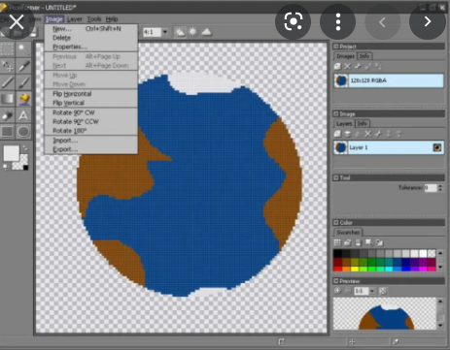Open layer properties wrench icon
Screen dimensions: 450x350
click(378, 134)
